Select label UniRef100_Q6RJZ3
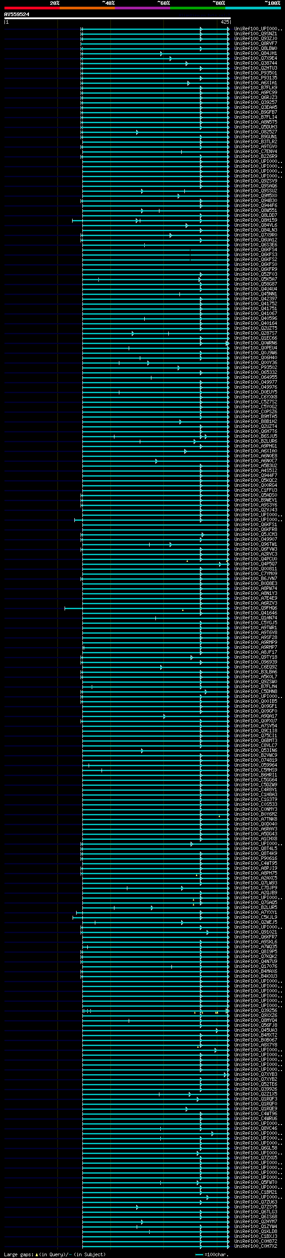 pyautogui.click(x=256, y=98)
